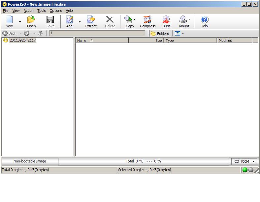This screenshot has height=202, width=260.
Task: Click the Burn disc icon
Action: [x=166, y=22]
